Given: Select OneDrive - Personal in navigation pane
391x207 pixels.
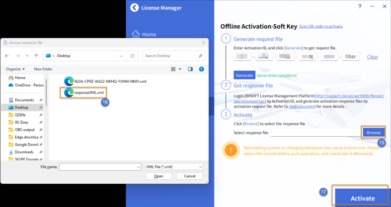Looking at the screenshot, I should [26, 85].
